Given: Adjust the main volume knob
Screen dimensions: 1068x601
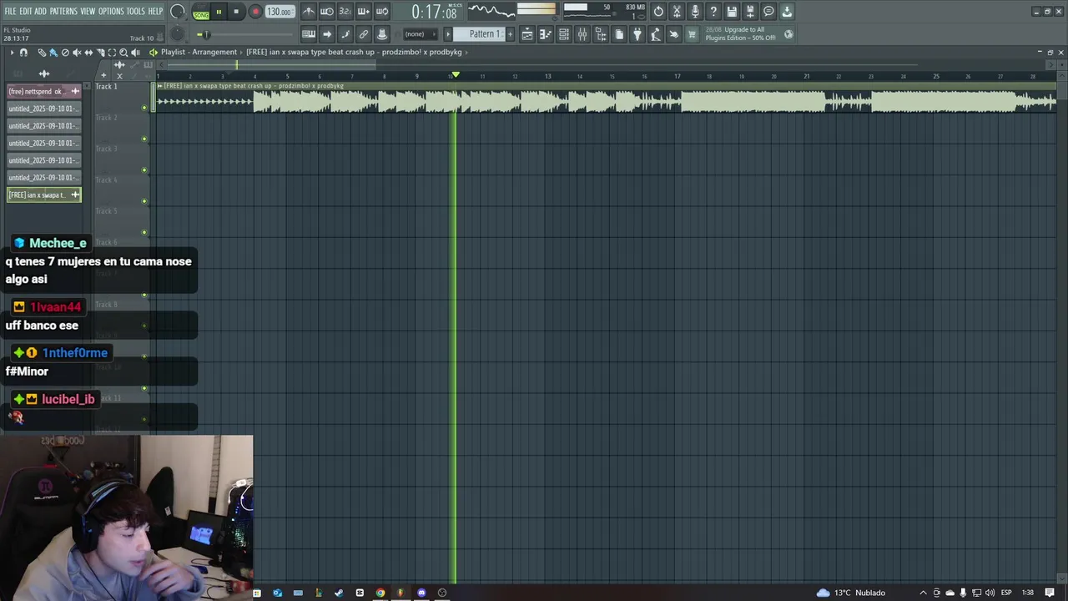Looking at the screenshot, I should pyautogui.click(x=177, y=12).
